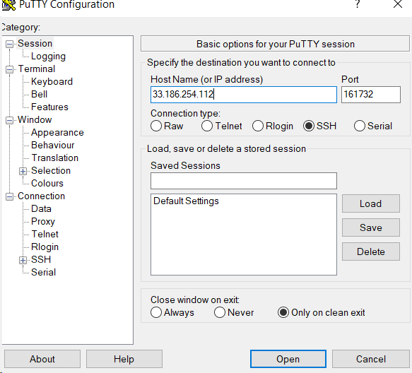Set close window on exit to Always
412x373 pixels.
point(156,312)
